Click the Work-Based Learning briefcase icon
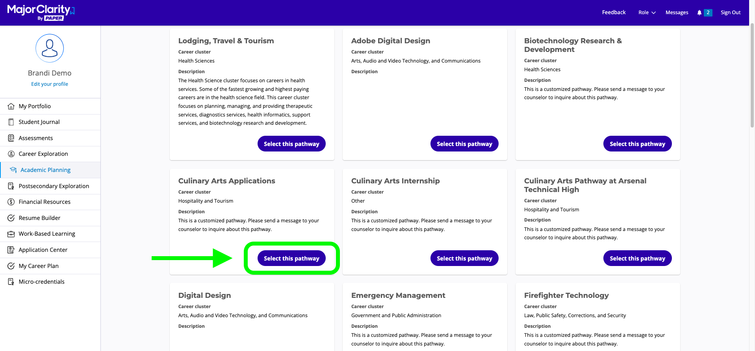 [11, 234]
